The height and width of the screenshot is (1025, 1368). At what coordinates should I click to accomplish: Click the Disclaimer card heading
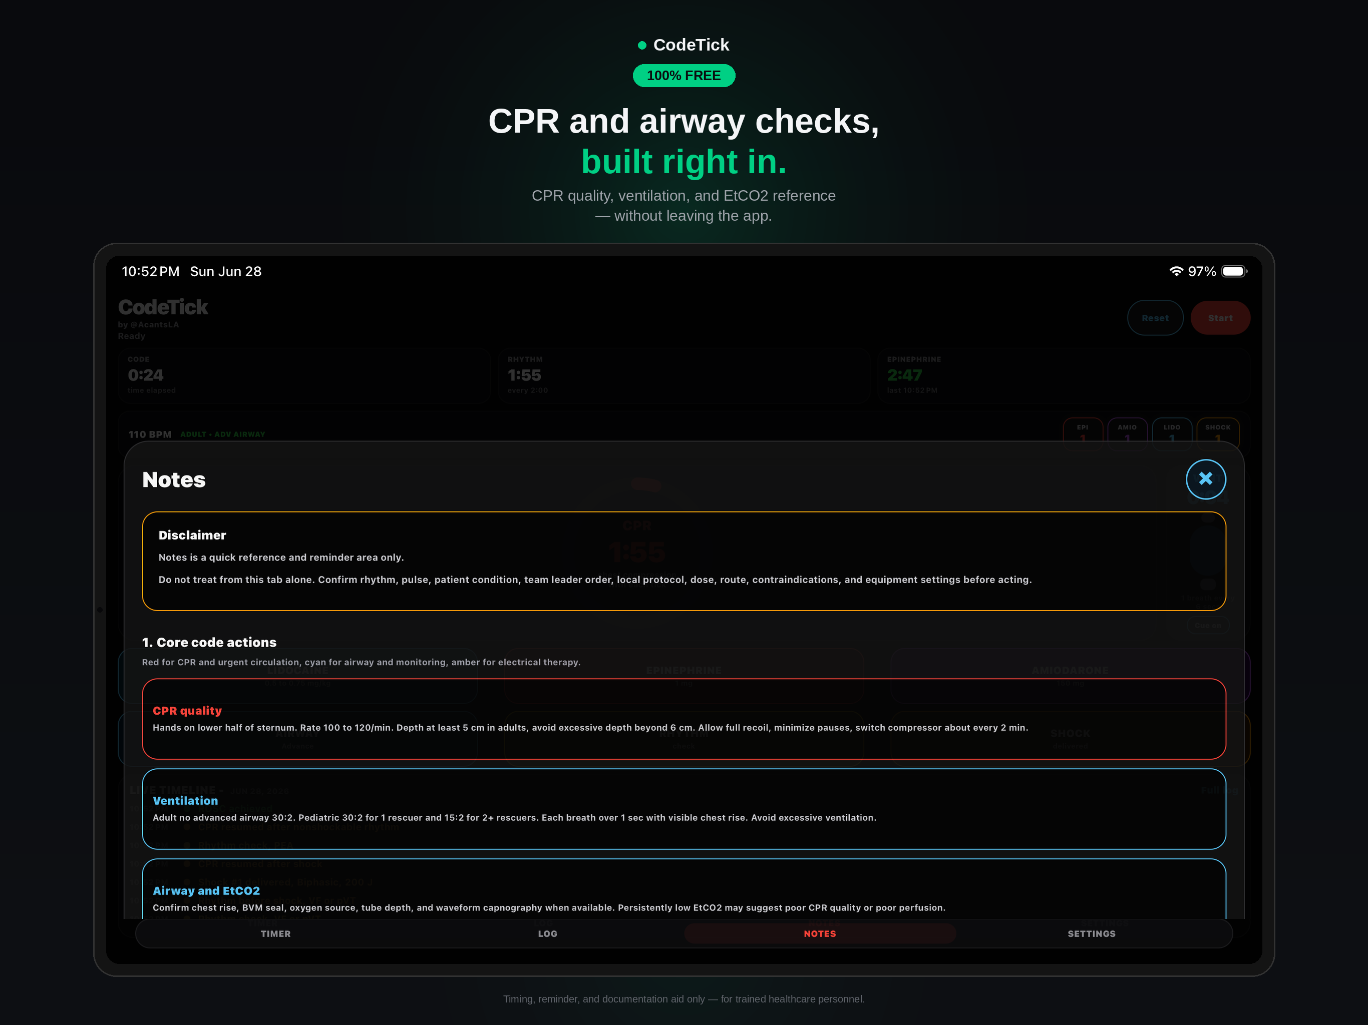[x=192, y=536]
